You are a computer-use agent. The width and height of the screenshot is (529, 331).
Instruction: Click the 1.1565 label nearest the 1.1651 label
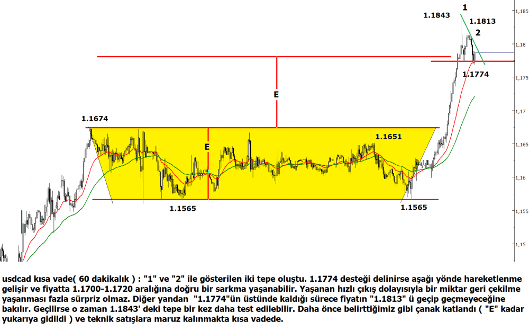[x=414, y=208]
